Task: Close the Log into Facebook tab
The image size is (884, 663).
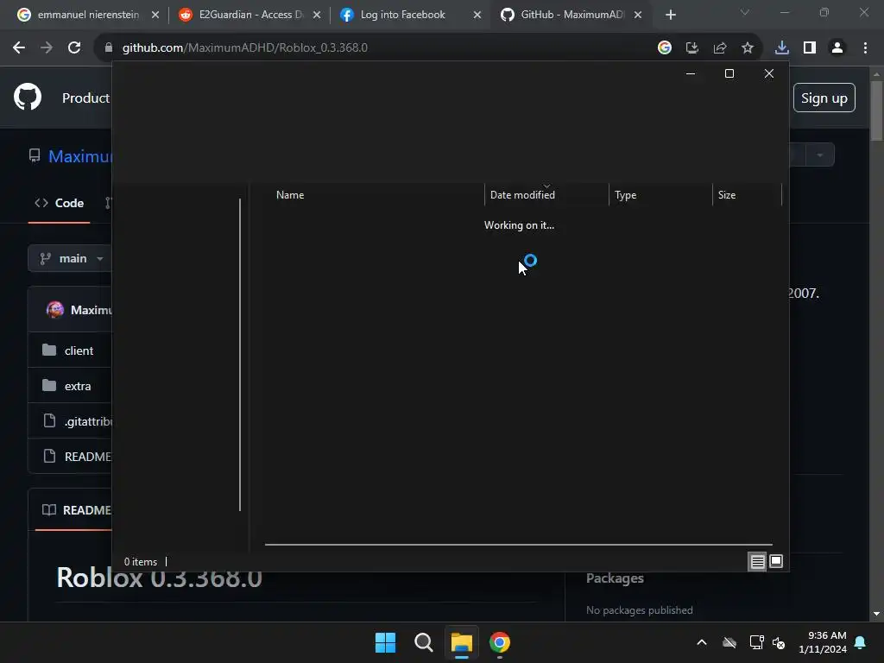Action: 477,16
